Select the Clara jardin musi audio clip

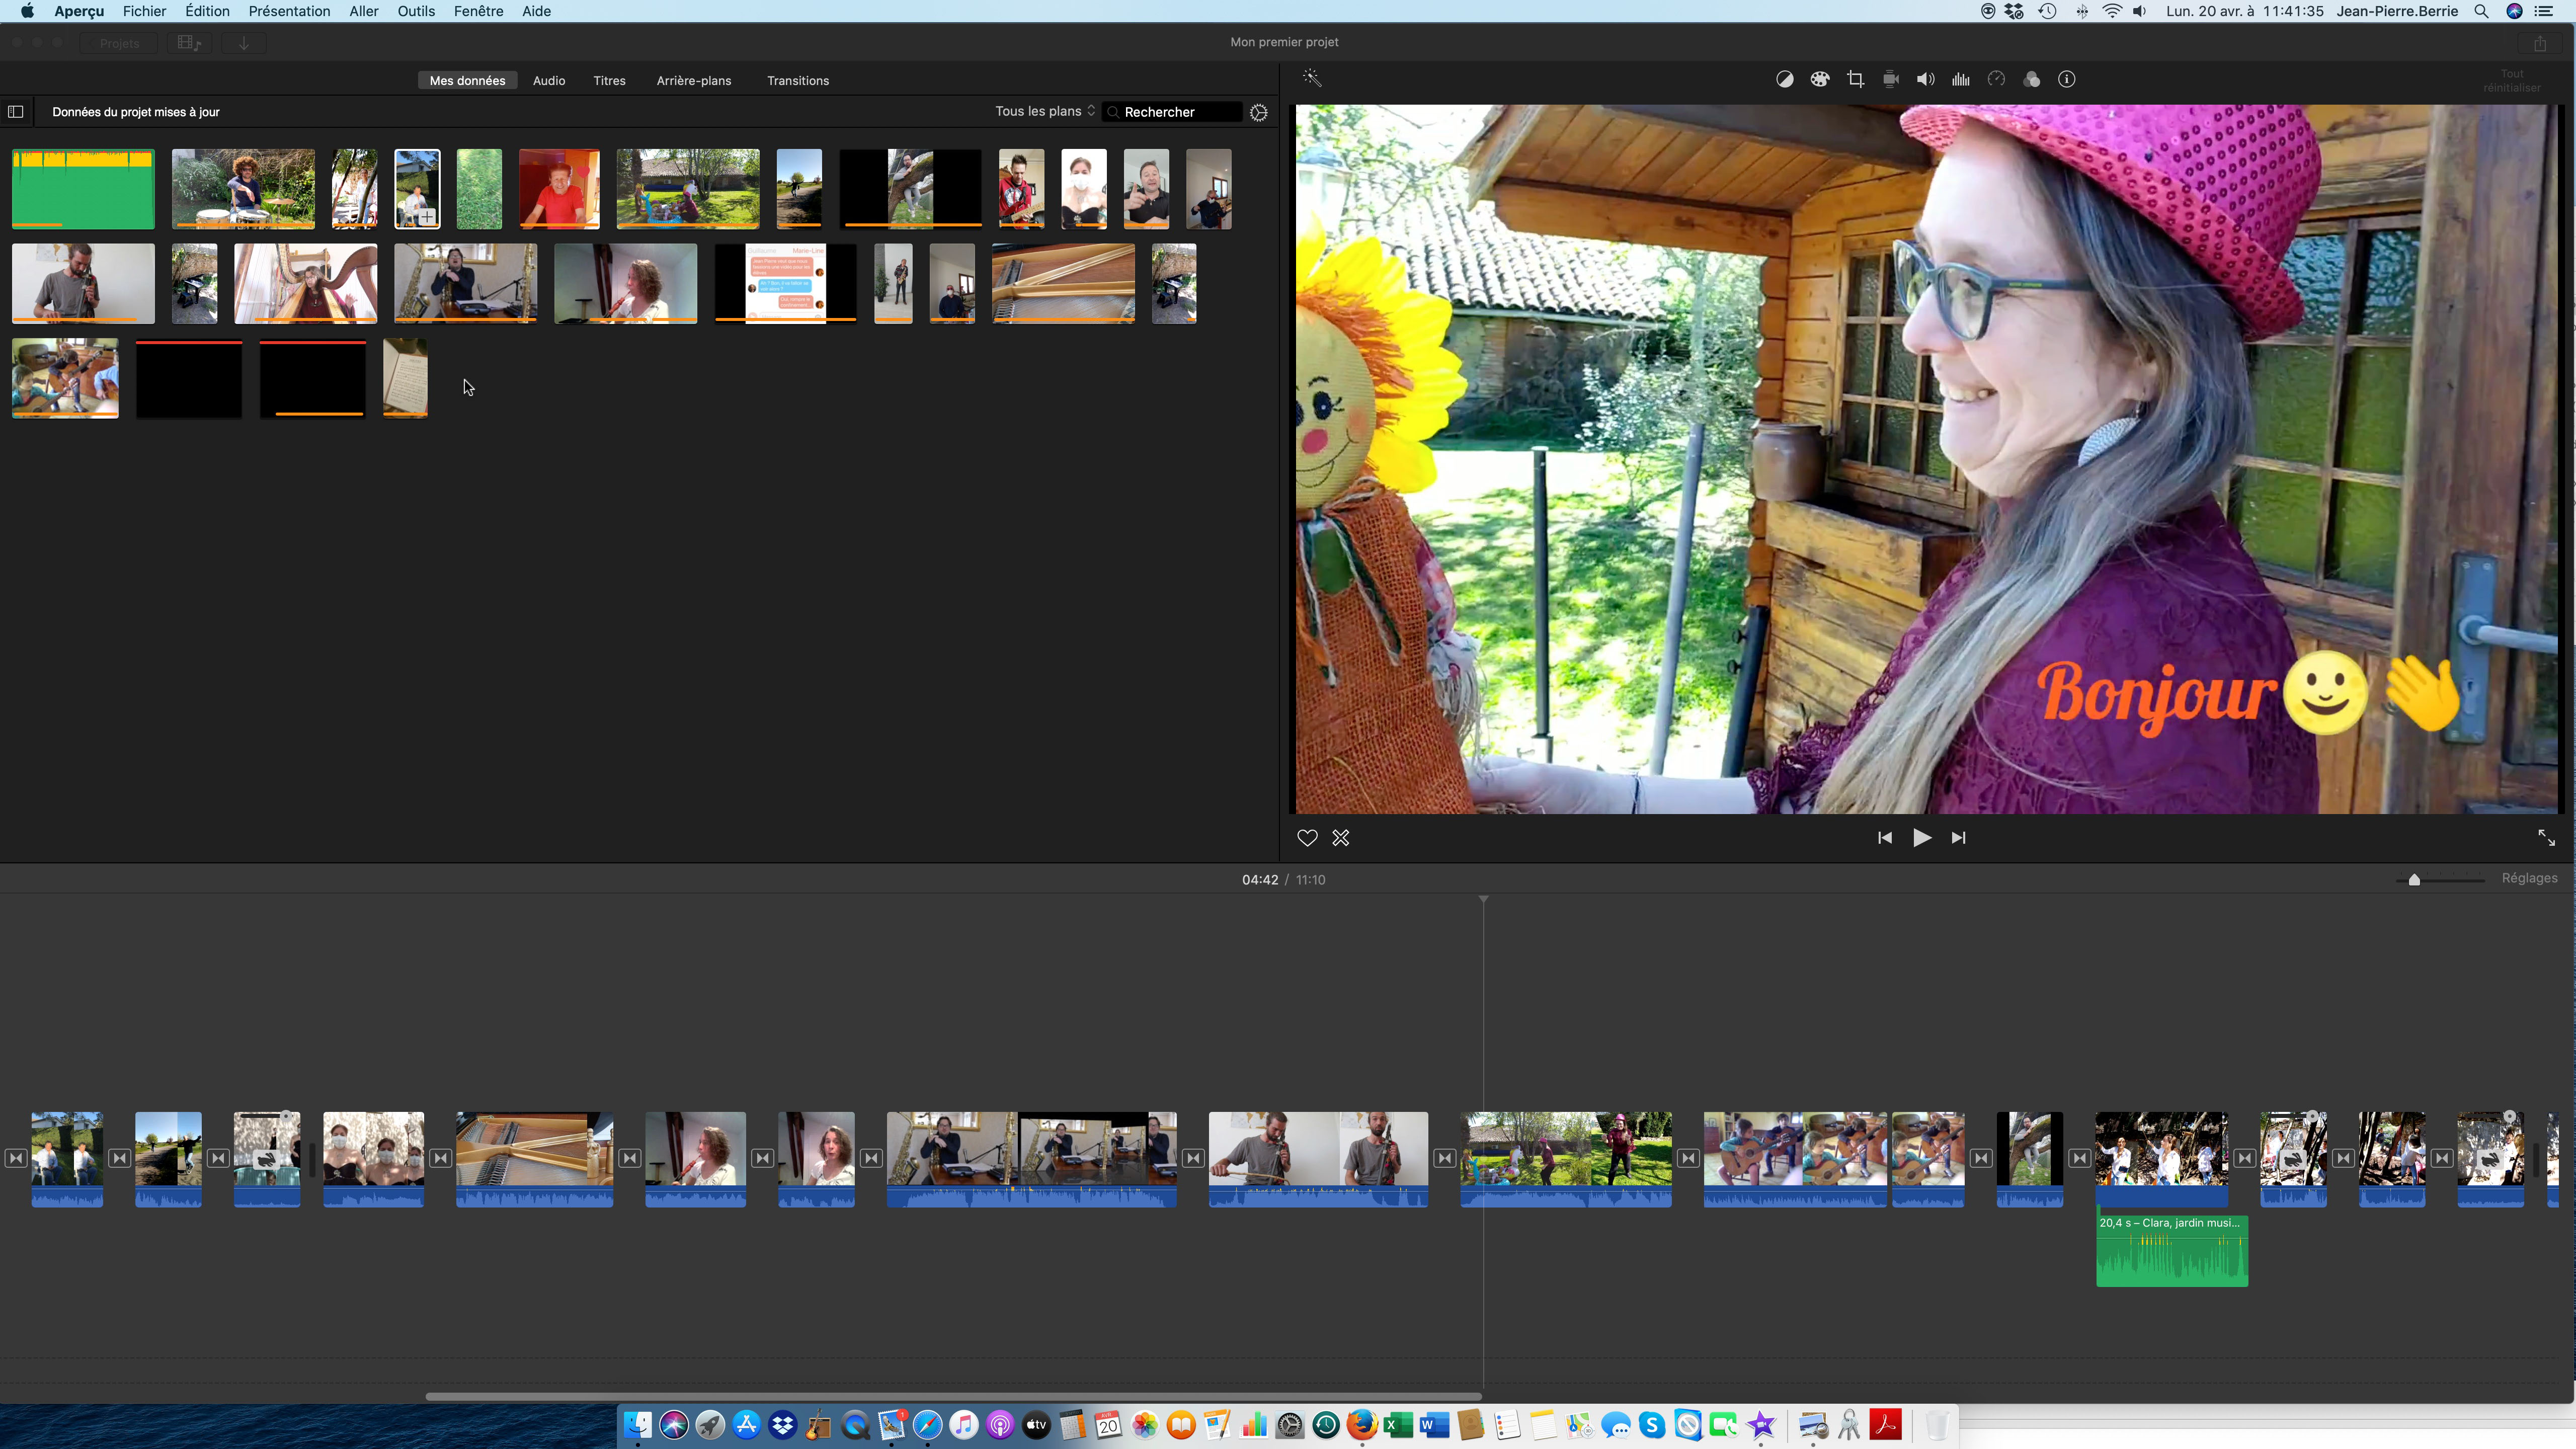coord(2172,1251)
